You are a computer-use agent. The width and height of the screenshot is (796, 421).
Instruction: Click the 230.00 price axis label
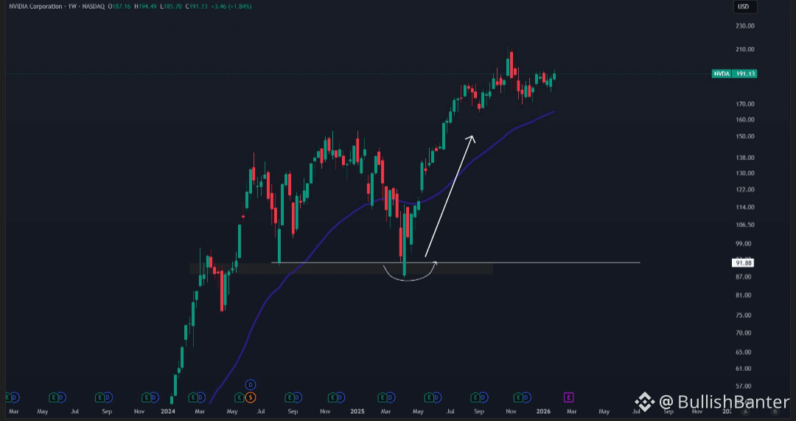click(x=744, y=26)
